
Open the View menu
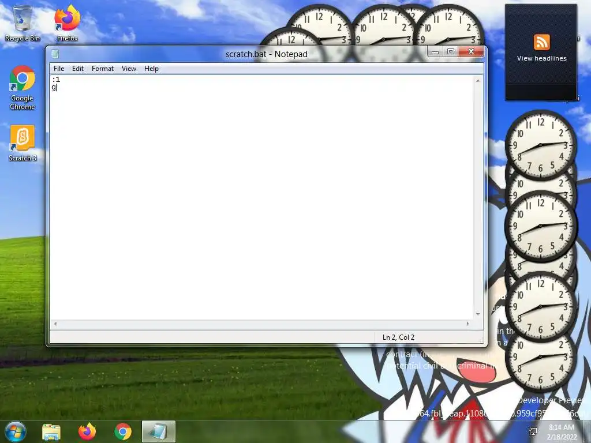129,69
